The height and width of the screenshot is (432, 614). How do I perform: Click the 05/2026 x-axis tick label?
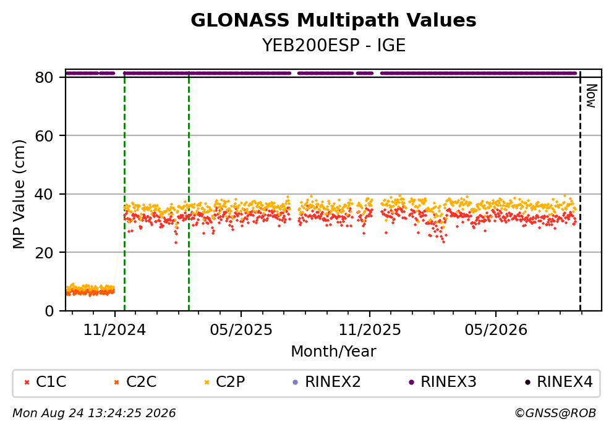click(496, 330)
